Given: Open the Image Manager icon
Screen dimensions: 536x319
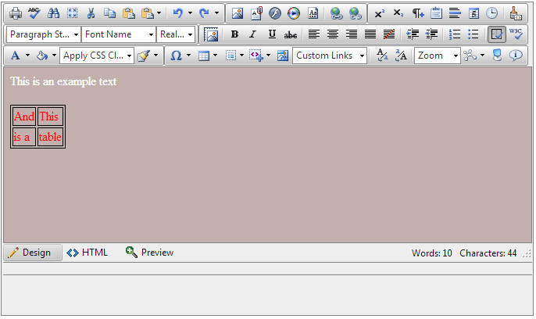Looking at the screenshot, I should [x=238, y=13].
